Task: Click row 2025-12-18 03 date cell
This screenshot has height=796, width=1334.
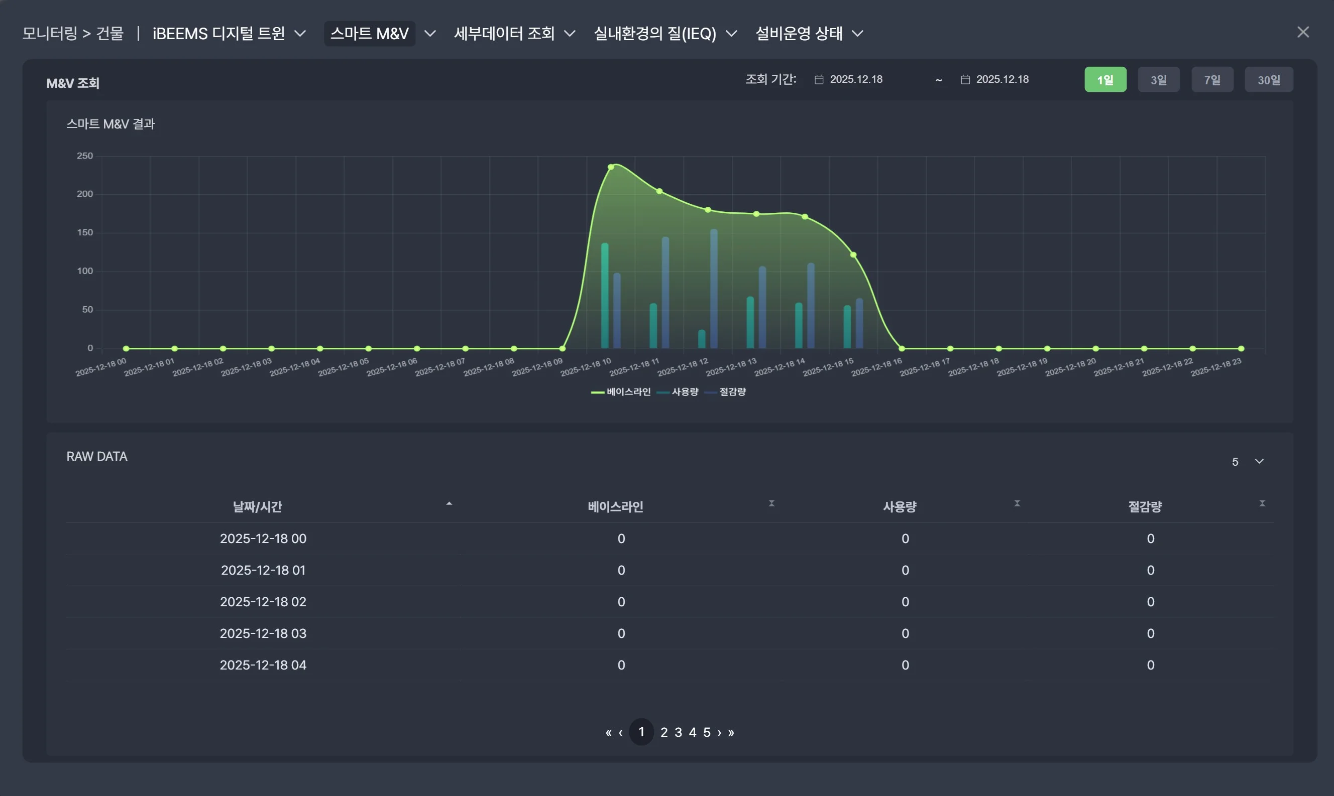Action: pyautogui.click(x=263, y=633)
